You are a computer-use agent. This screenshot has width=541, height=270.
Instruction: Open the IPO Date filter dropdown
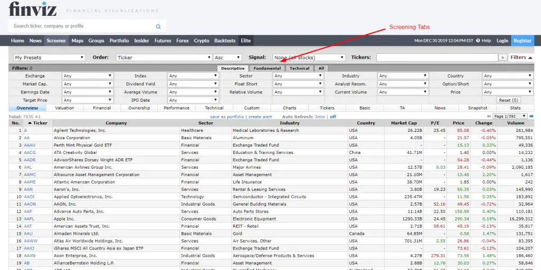[x=193, y=100]
